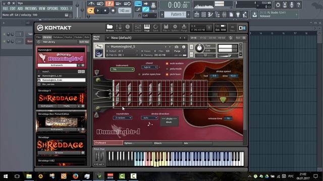The width and height of the screenshot is (323, 181).
Task: Click the Hummingbird_S camera snapshot icon
Action: coord(177,47)
